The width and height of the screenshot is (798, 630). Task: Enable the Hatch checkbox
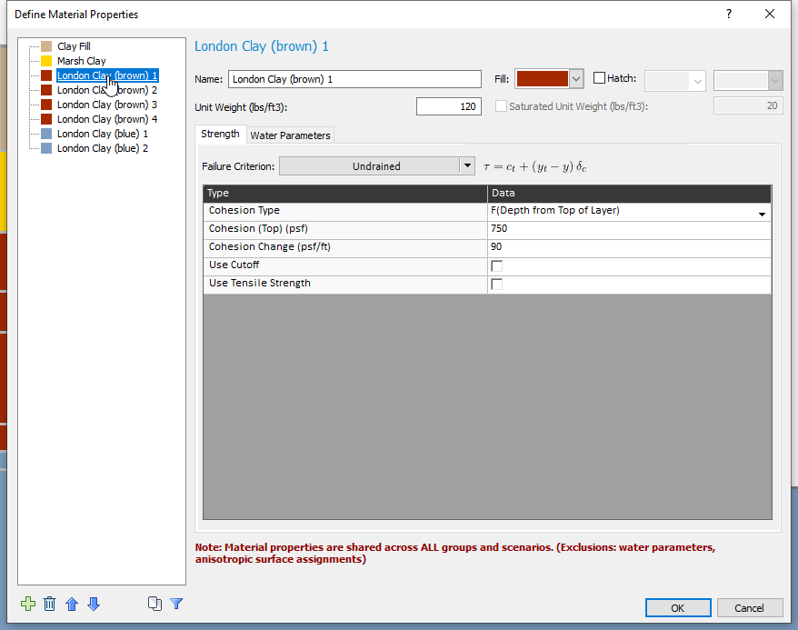tap(599, 78)
